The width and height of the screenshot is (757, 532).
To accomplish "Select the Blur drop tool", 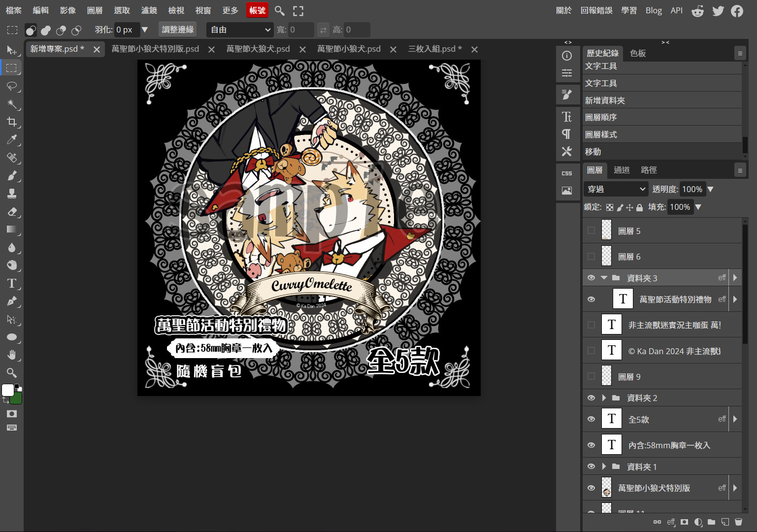I will [12, 247].
